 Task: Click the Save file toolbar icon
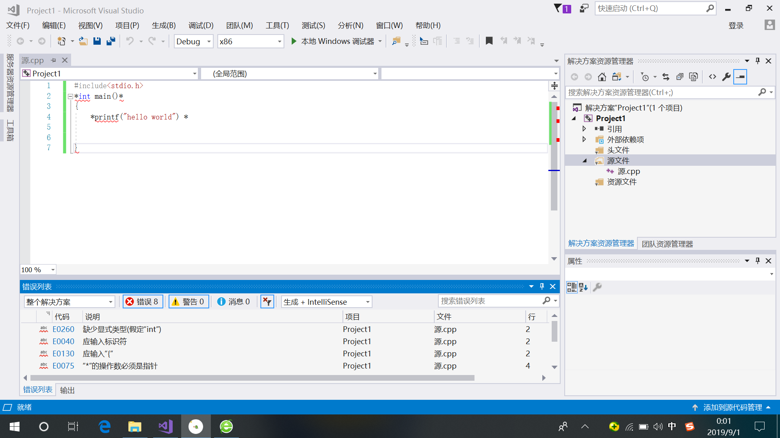(97, 41)
